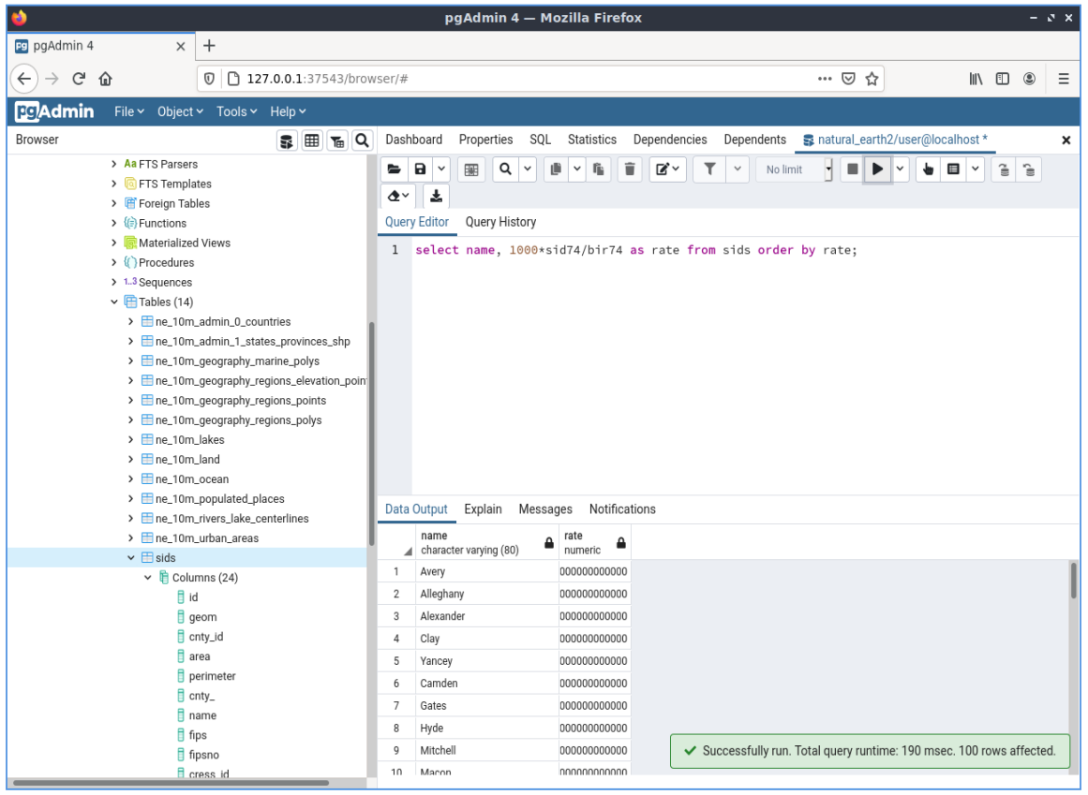Select the Alleghany cell in results

pos(488,594)
